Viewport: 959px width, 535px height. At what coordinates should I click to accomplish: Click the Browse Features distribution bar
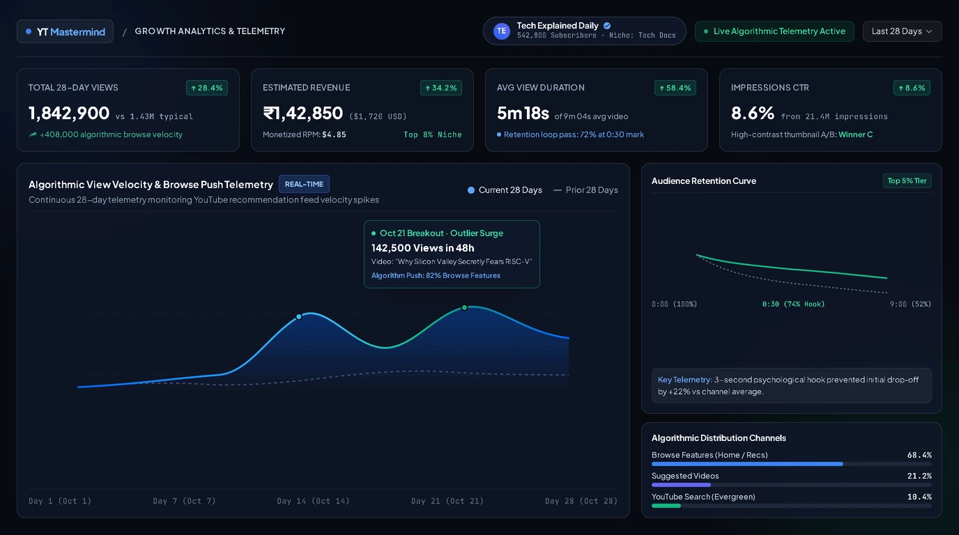tap(792, 464)
